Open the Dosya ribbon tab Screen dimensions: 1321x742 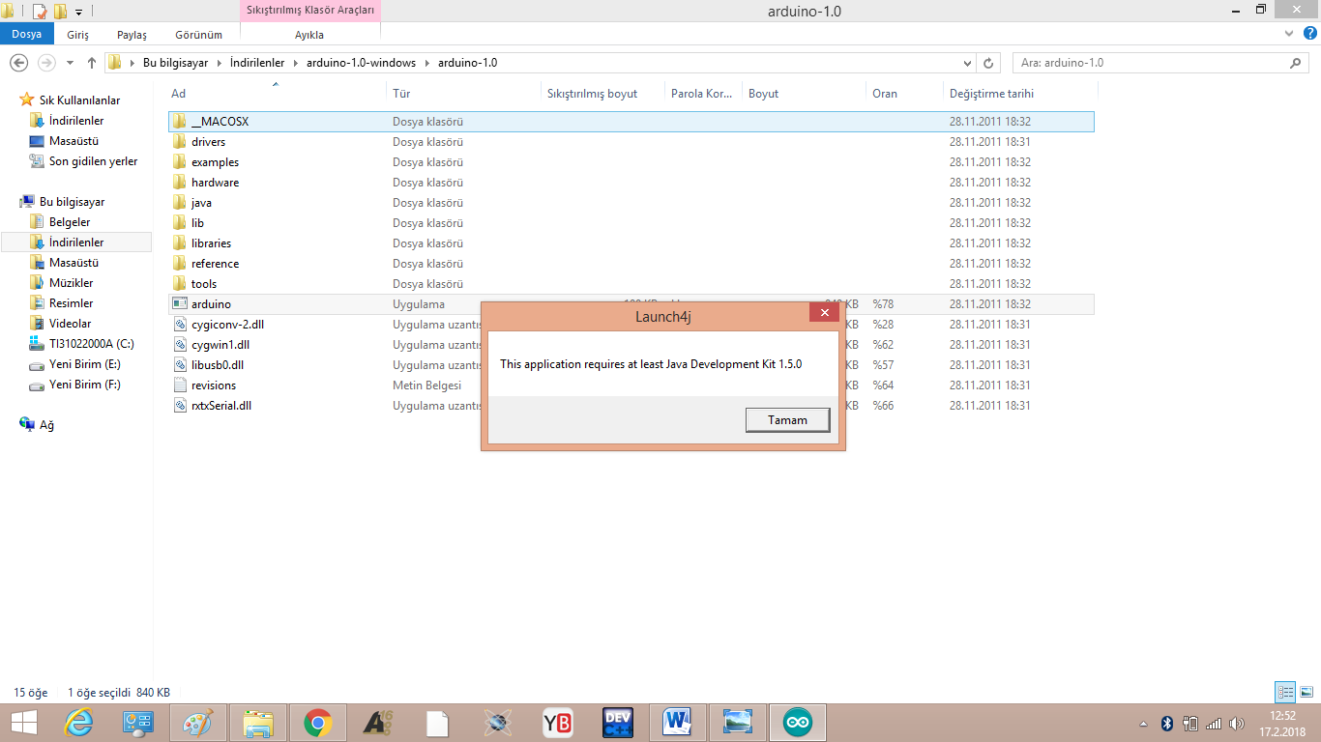pyautogui.click(x=27, y=34)
